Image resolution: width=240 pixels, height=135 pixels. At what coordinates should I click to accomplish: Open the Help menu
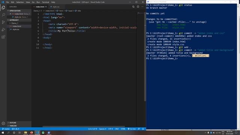53,2
